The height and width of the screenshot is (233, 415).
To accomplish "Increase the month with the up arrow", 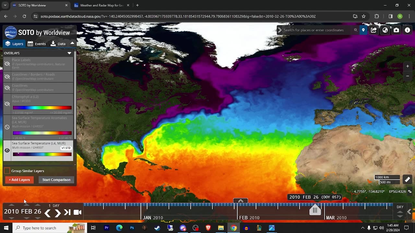I will point(27,205).
